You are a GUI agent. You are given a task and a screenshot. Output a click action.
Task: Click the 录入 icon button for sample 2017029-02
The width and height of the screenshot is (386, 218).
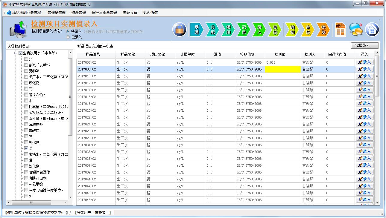point(364,138)
